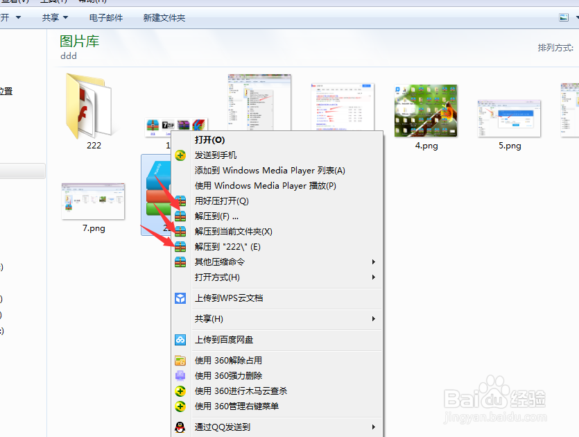Screen dimensions: 579x437
Task: Click the ddd subtitle text
Action: coord(69,55)
